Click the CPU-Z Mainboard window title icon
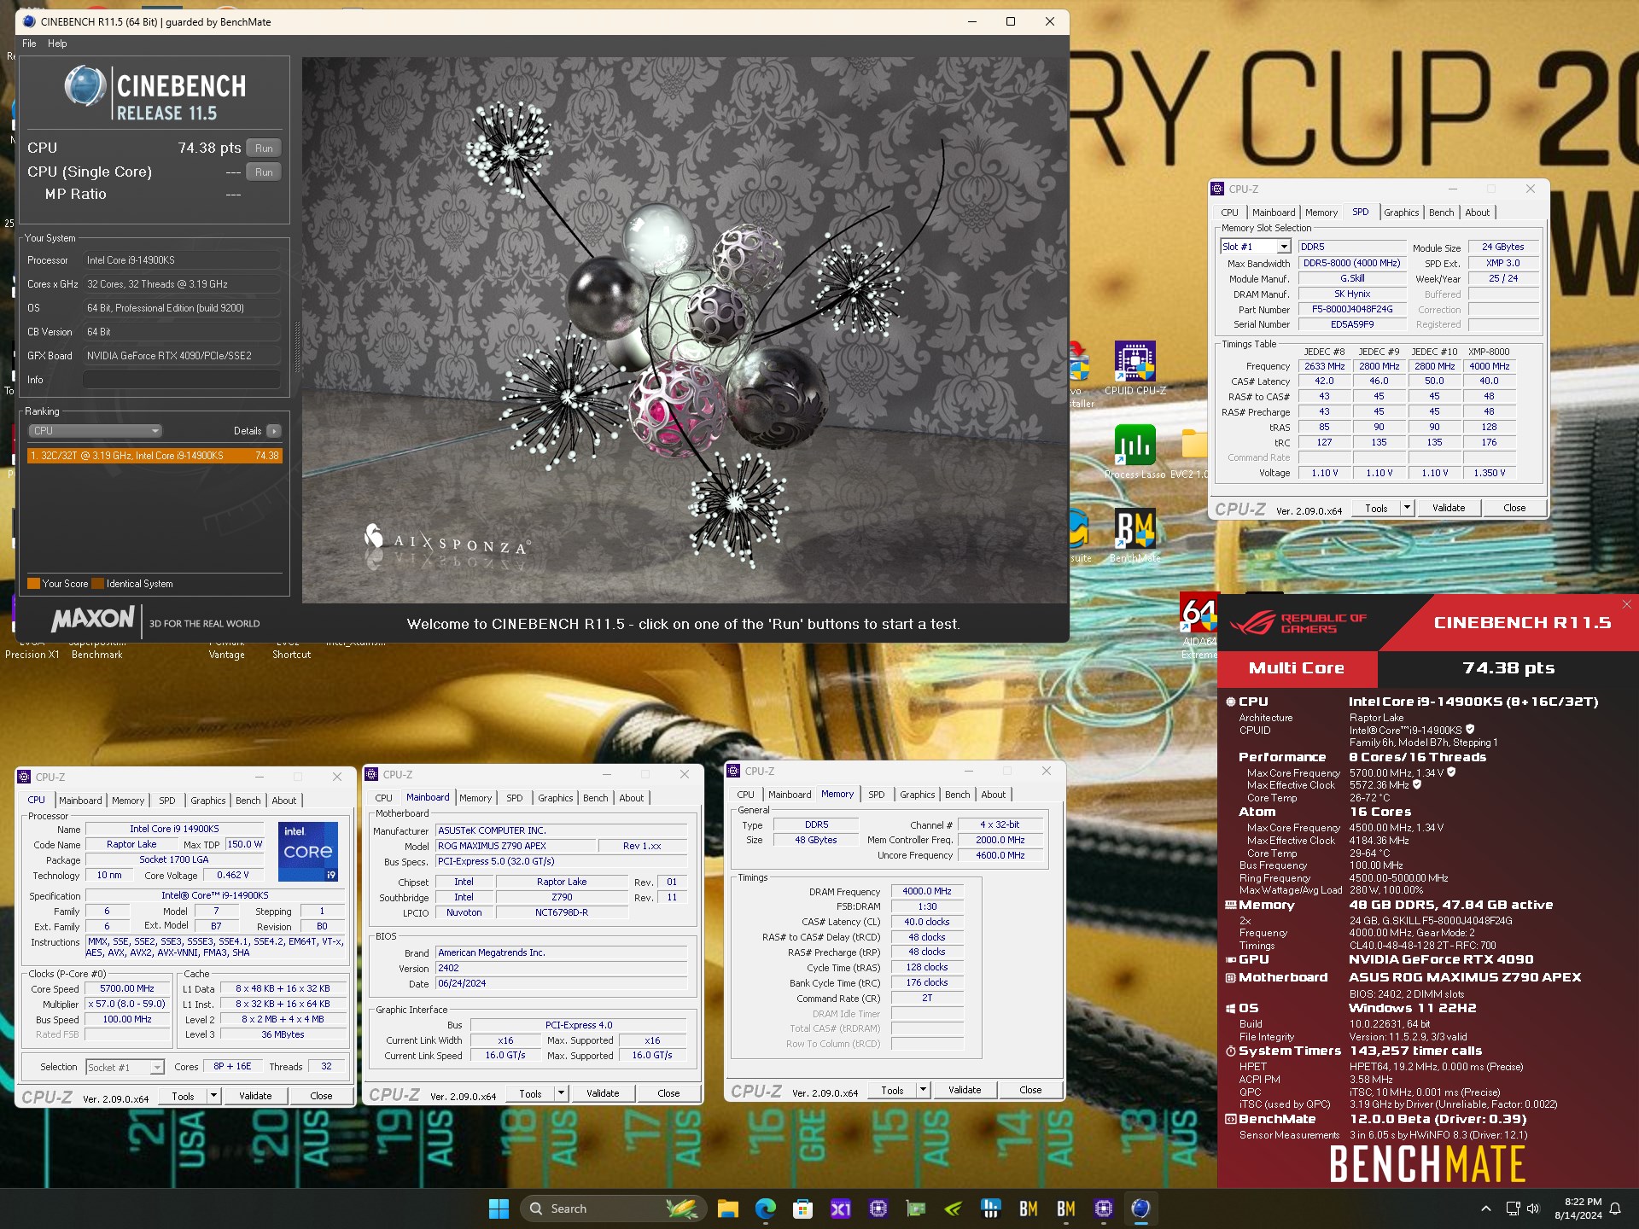The height and width of the screenshot is (1229, 1639). [x=371, y=774]
